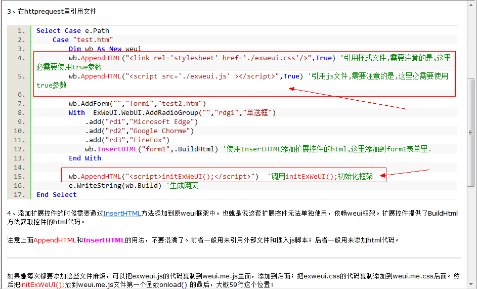Click the .add "Google Chorme" line
This screenshot has height=289, width=477.
139,131
